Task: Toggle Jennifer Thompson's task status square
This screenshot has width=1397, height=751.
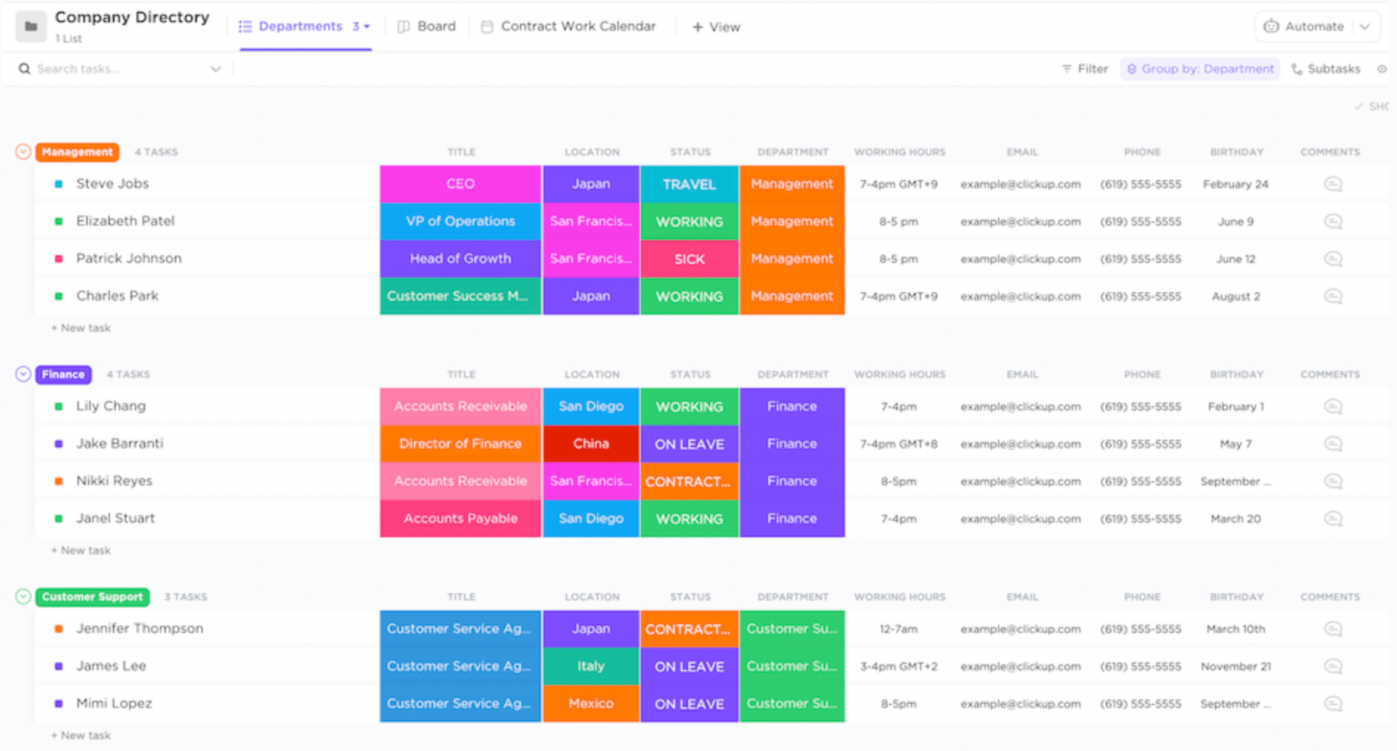Action: (x=58, y=629)
